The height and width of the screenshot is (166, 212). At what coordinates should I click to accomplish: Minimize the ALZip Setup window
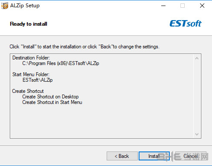pyautogui.click(x=163, y=6)
